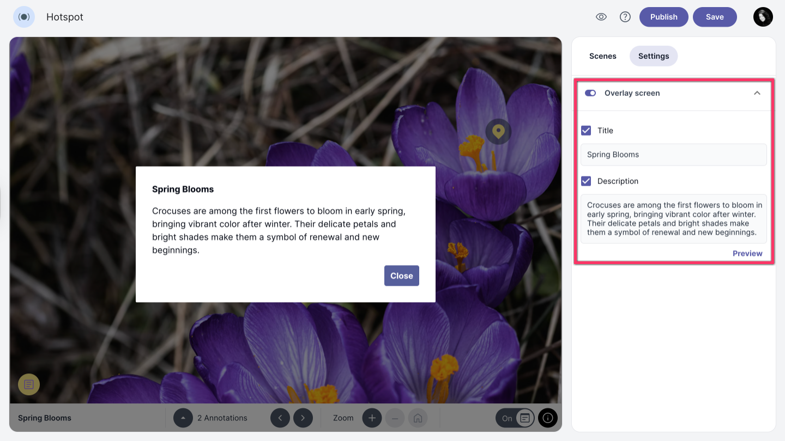Click the Title input field Spring Blooms
The height and width of the screenshot is (441, 785).
pyautogui.click(x=673, y=155)
